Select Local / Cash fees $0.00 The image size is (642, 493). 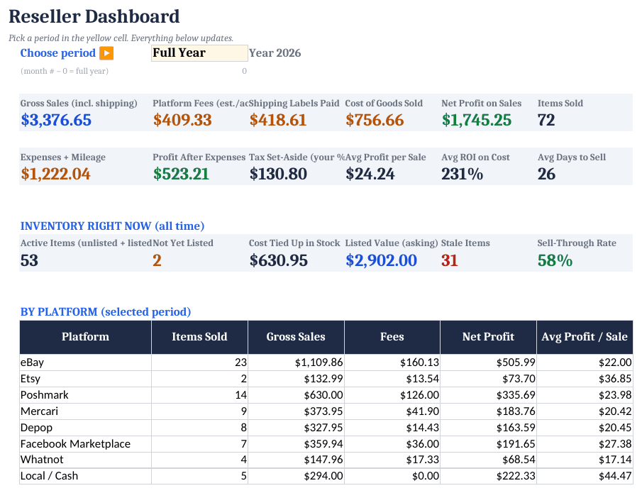tap(392, 476)
